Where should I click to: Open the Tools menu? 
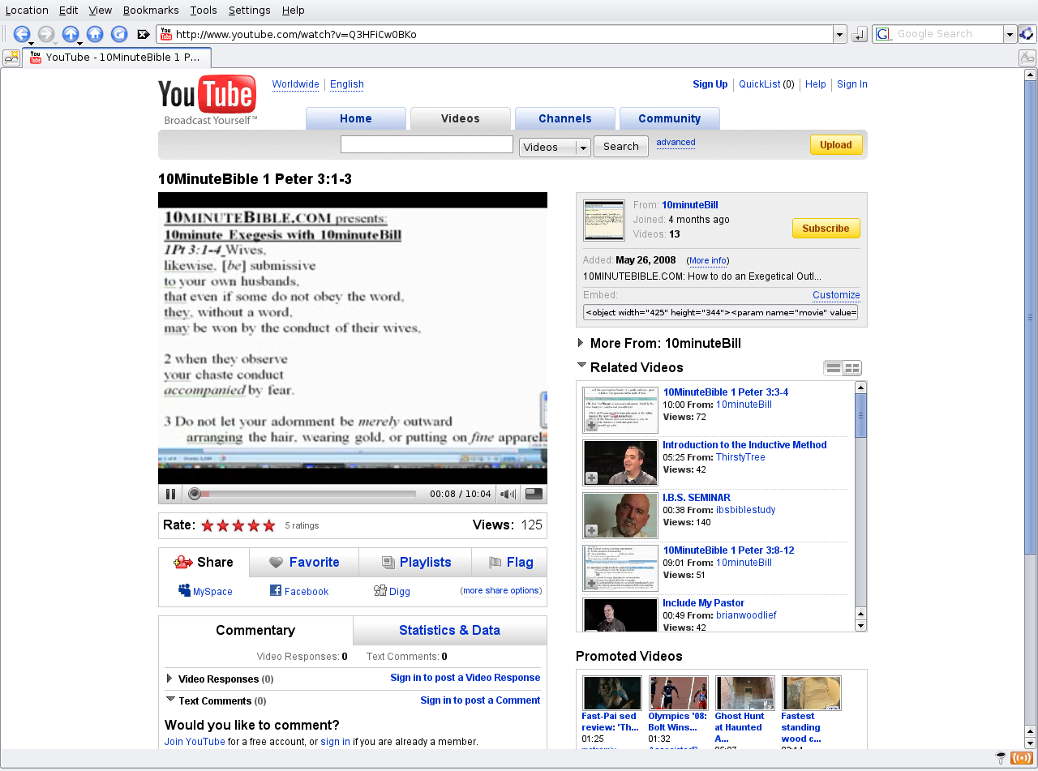[204, 10]
